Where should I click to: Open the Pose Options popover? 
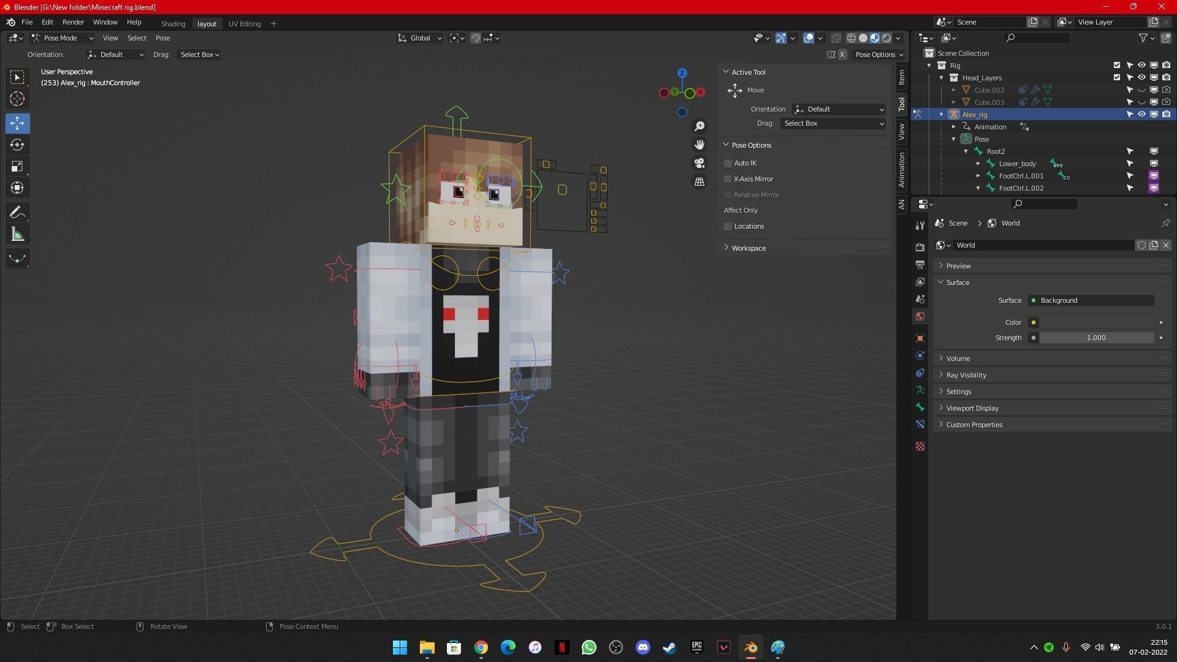[879, 55]
